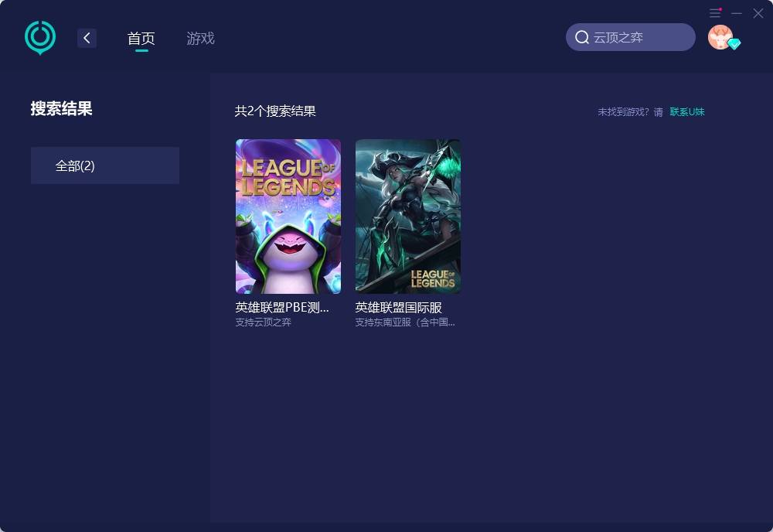Click the diamond VIP badge on avatar
773x532 pixels.
(734, 44)
